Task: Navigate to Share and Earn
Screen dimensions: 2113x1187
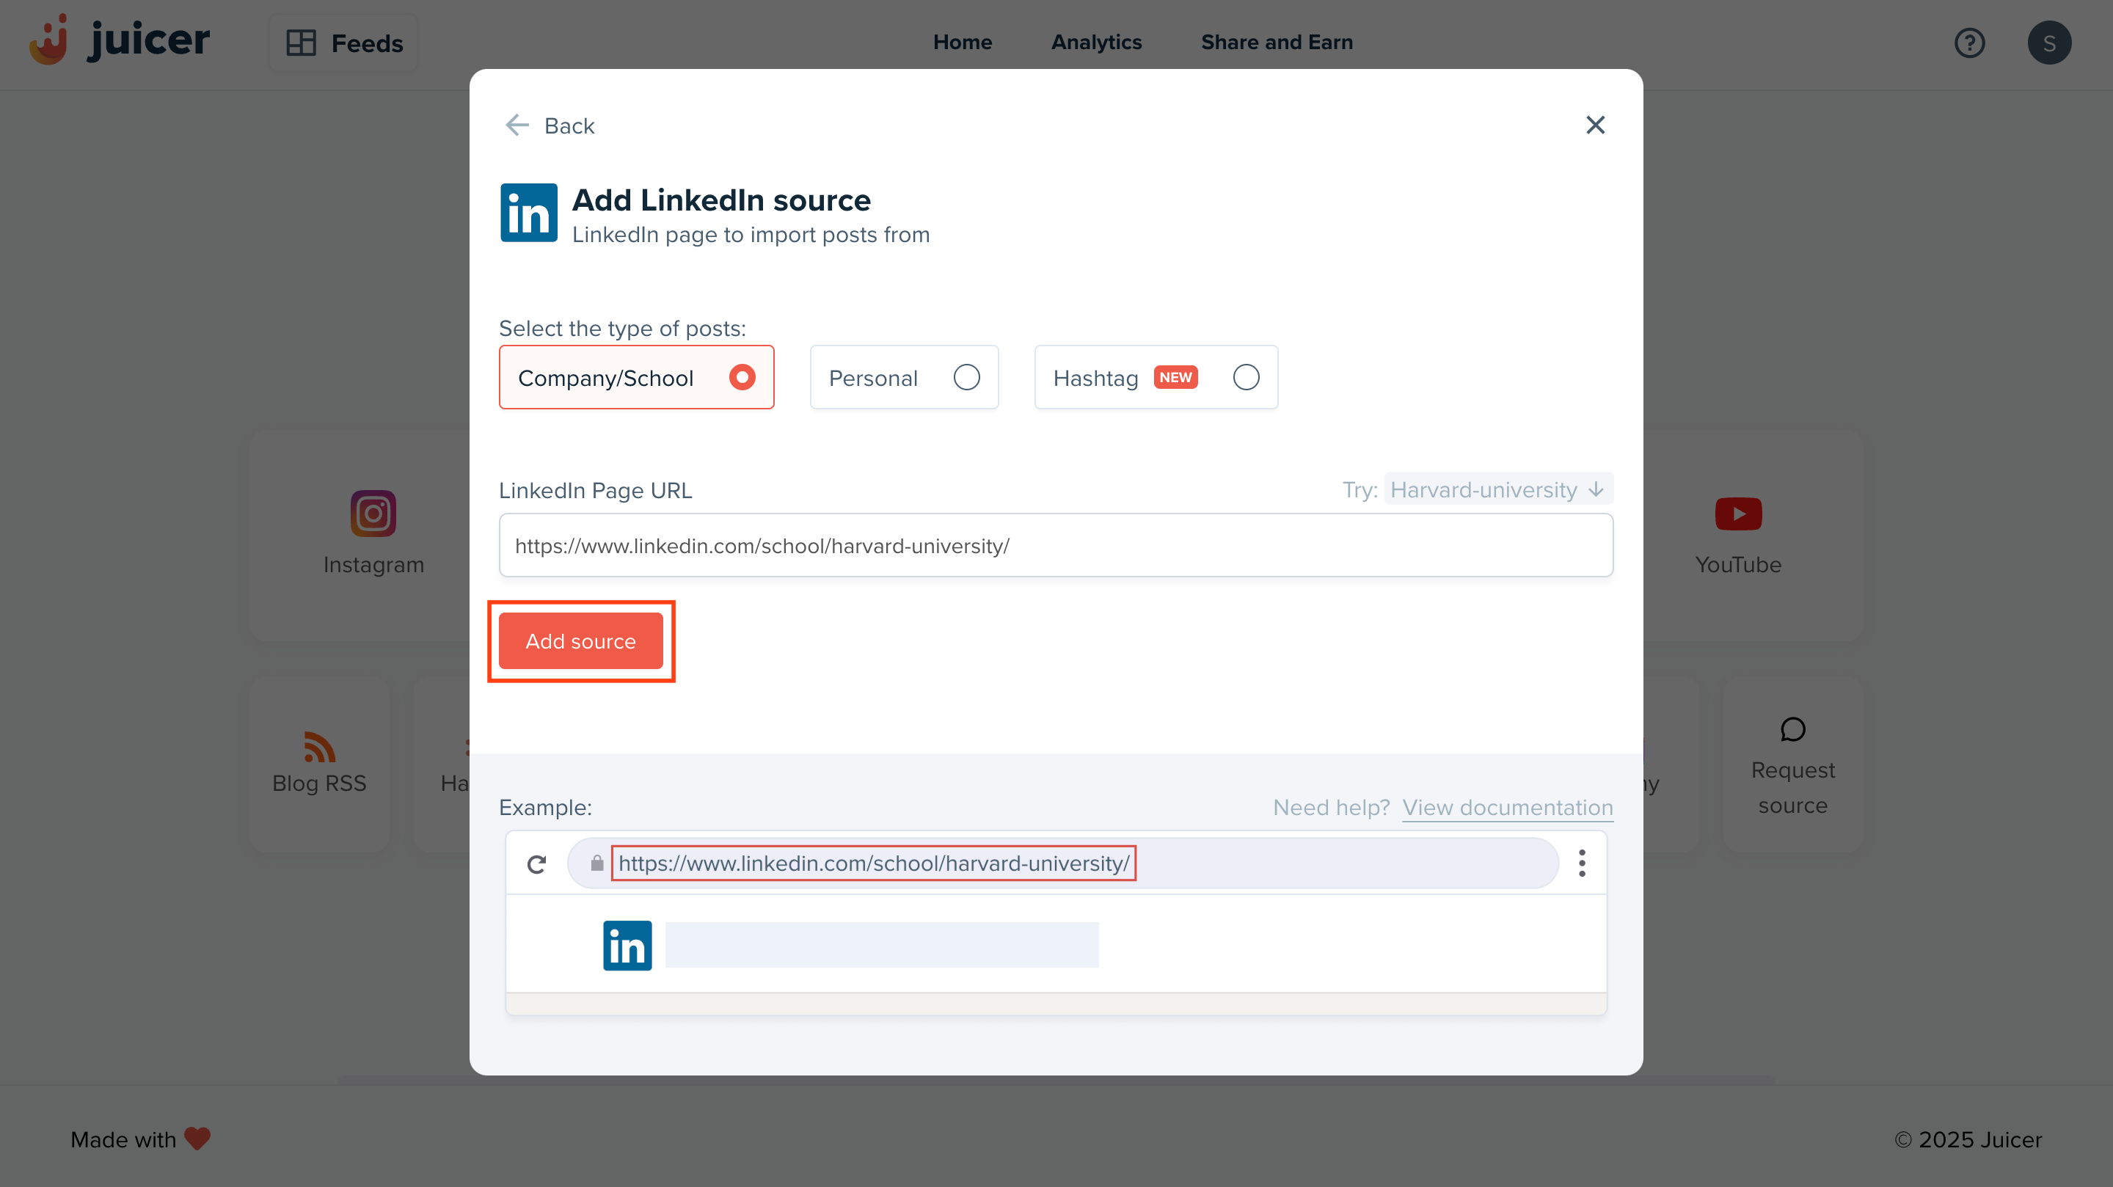Action: click(x=1277, y=42)
